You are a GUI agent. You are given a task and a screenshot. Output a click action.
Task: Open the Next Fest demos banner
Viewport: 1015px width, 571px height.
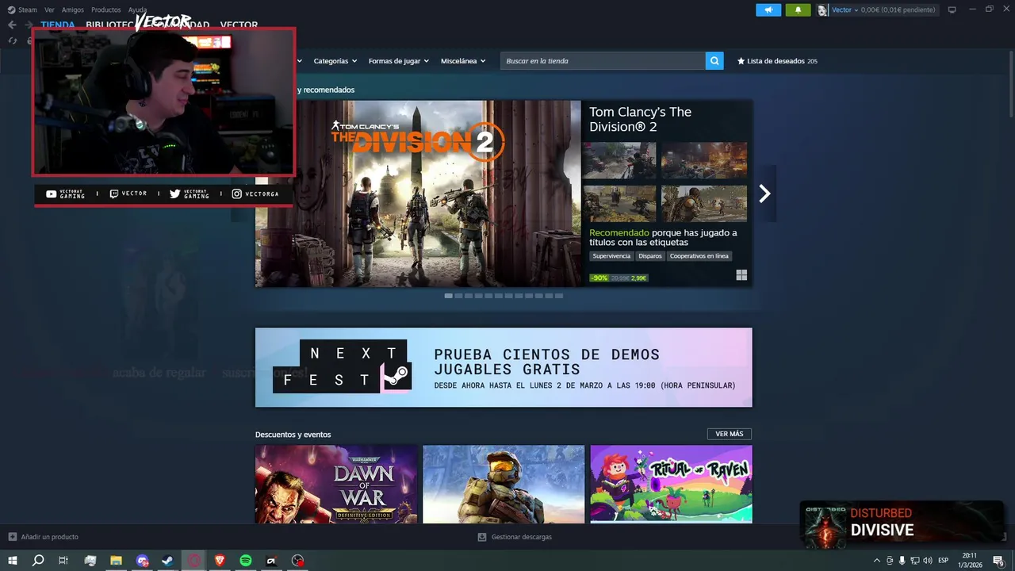[504, 367]
